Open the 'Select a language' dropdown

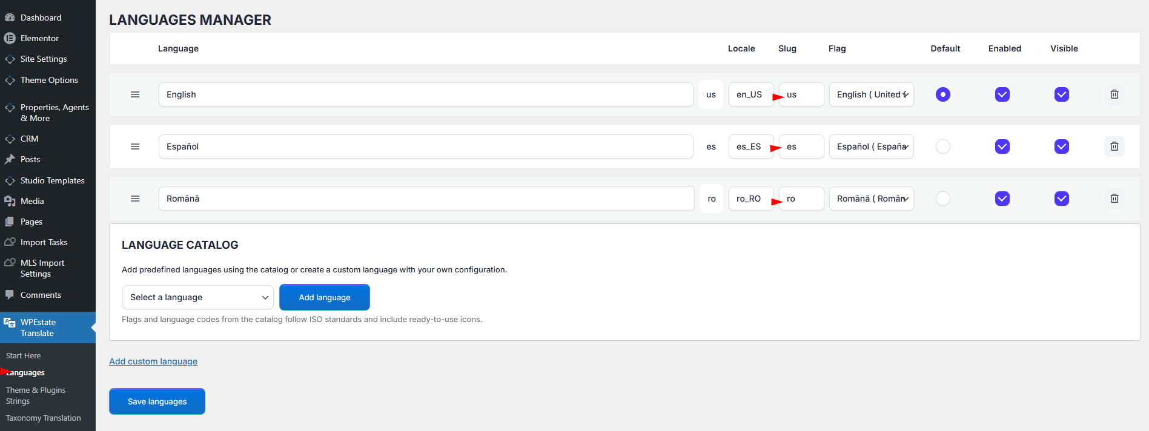pos(197,297)
